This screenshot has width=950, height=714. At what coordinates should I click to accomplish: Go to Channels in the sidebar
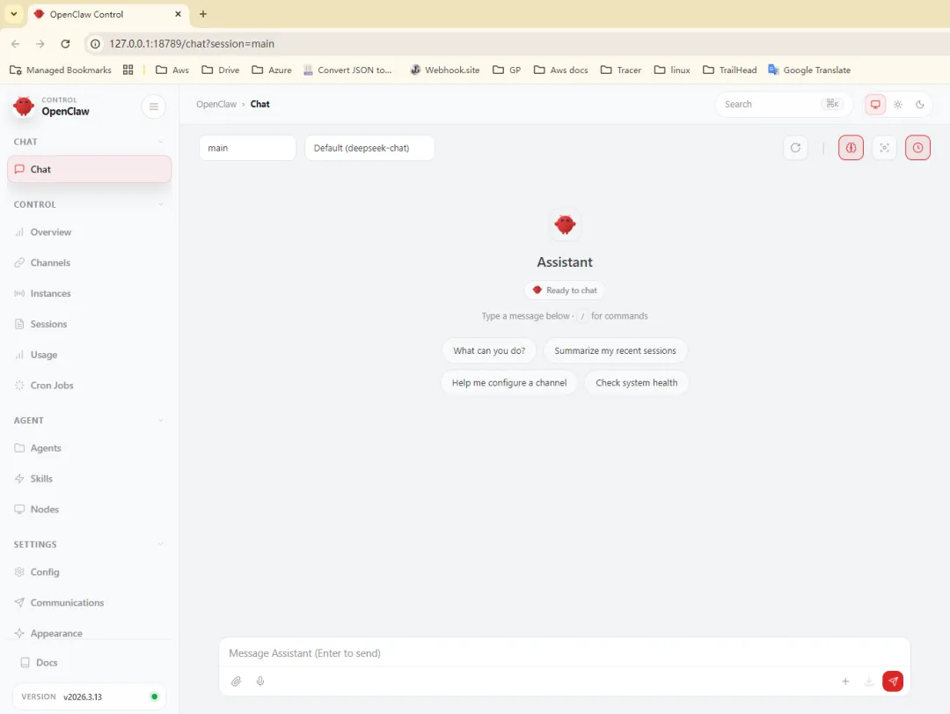click(89, 262)
